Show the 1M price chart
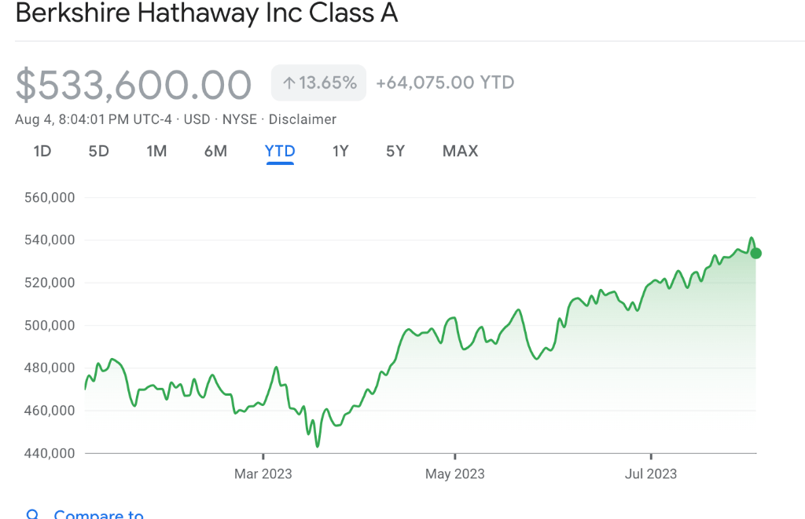The width and height of the screenshot is (805, 519). point(156,151)
